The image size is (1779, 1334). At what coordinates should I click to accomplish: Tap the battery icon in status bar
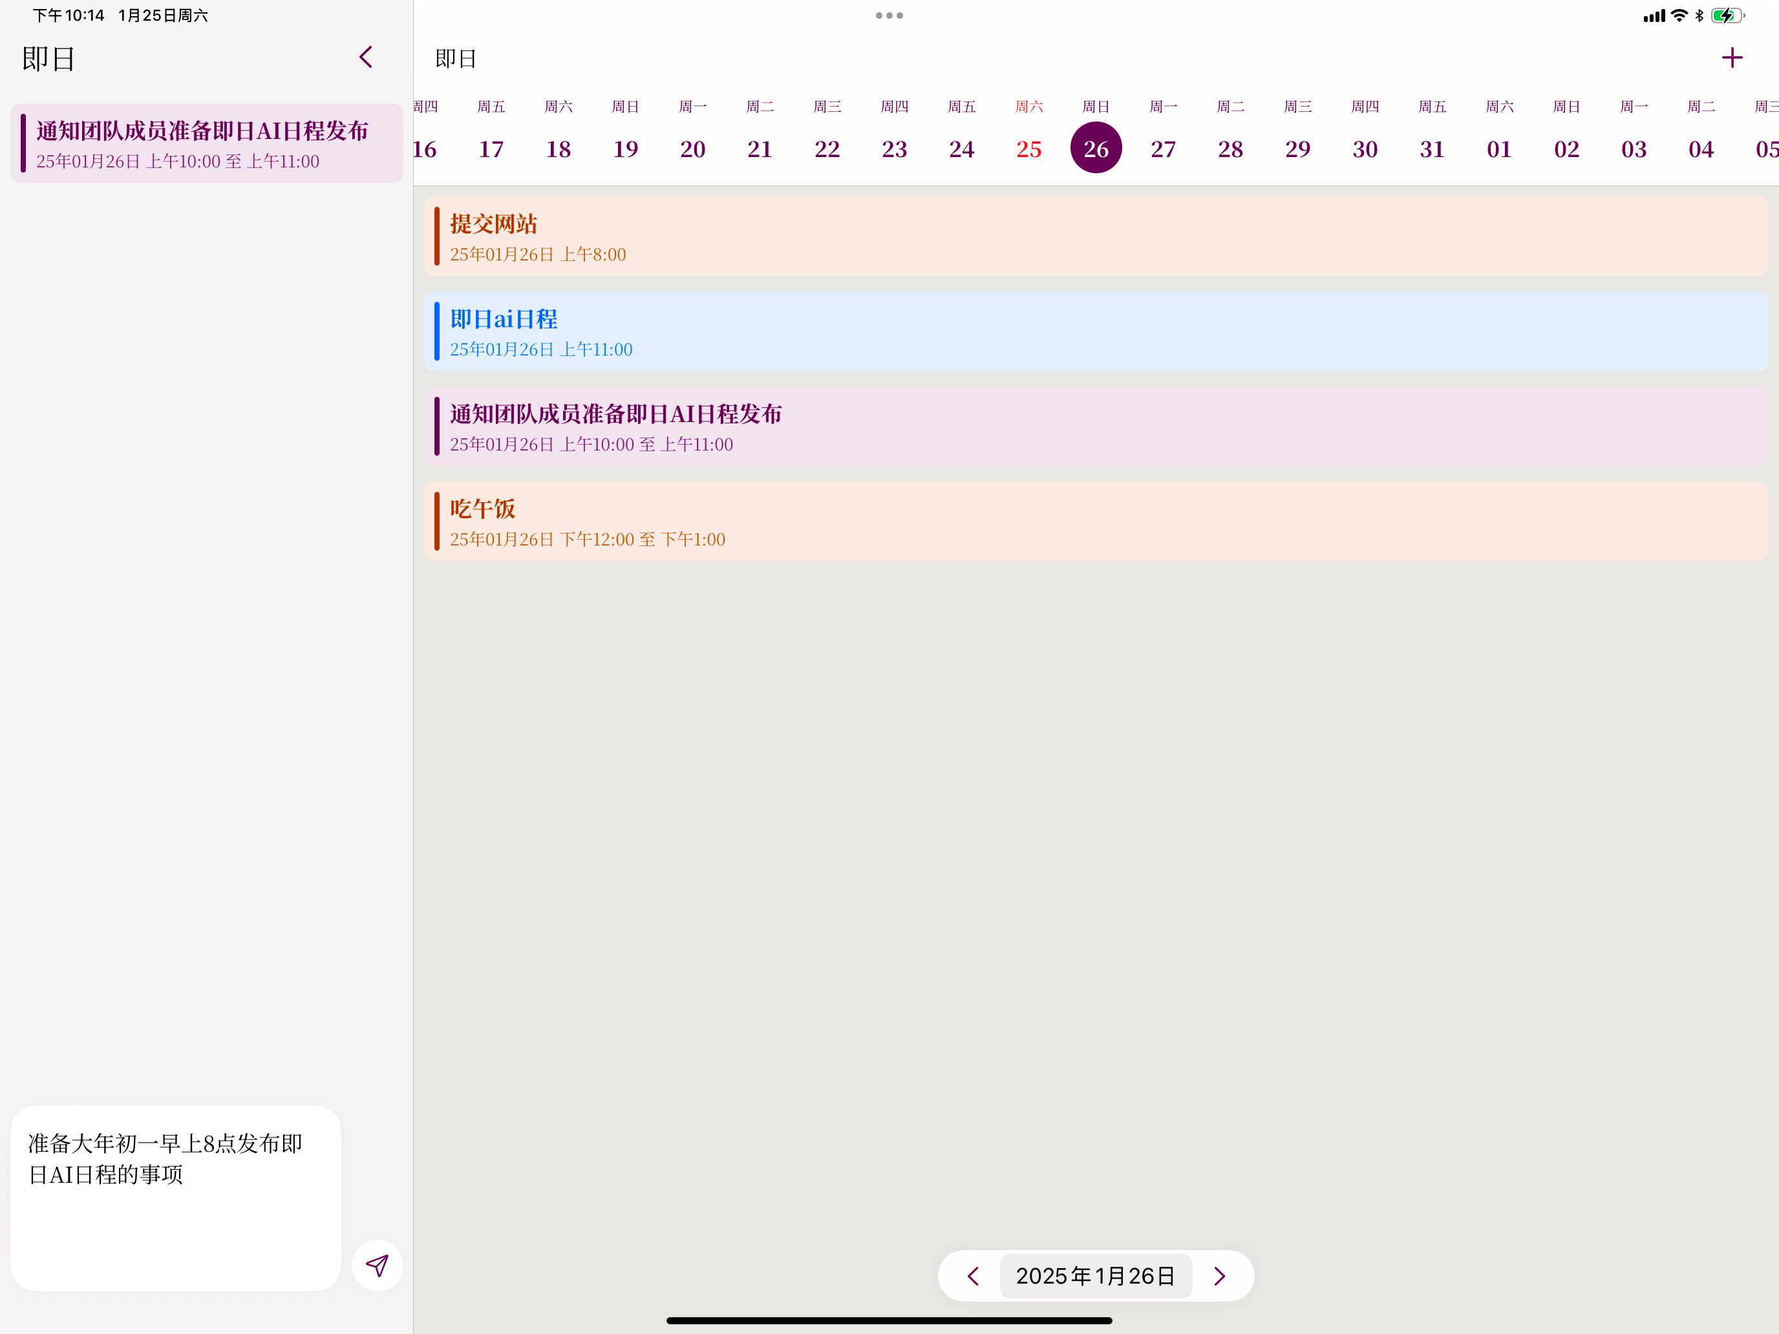tap(1726, 16)
